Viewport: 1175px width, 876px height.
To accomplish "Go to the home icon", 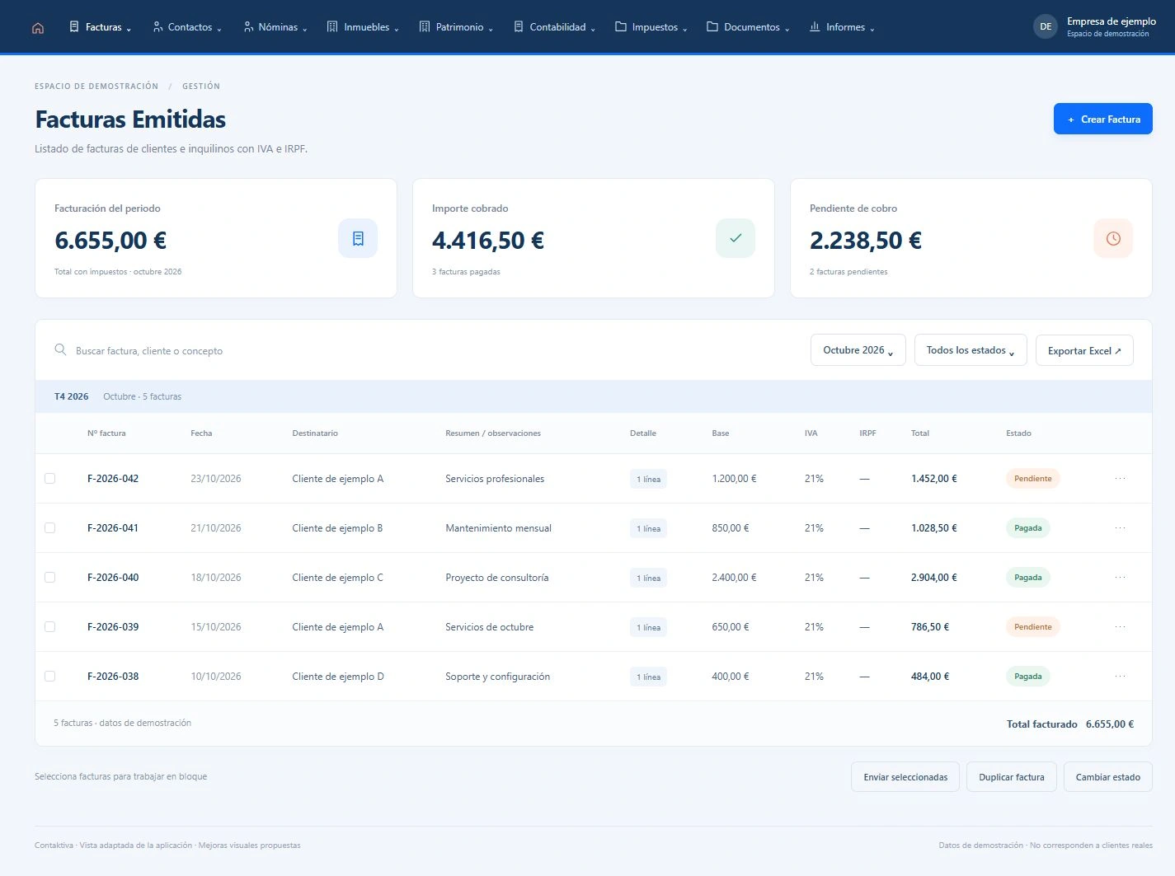I will click(x=38, y=27).
